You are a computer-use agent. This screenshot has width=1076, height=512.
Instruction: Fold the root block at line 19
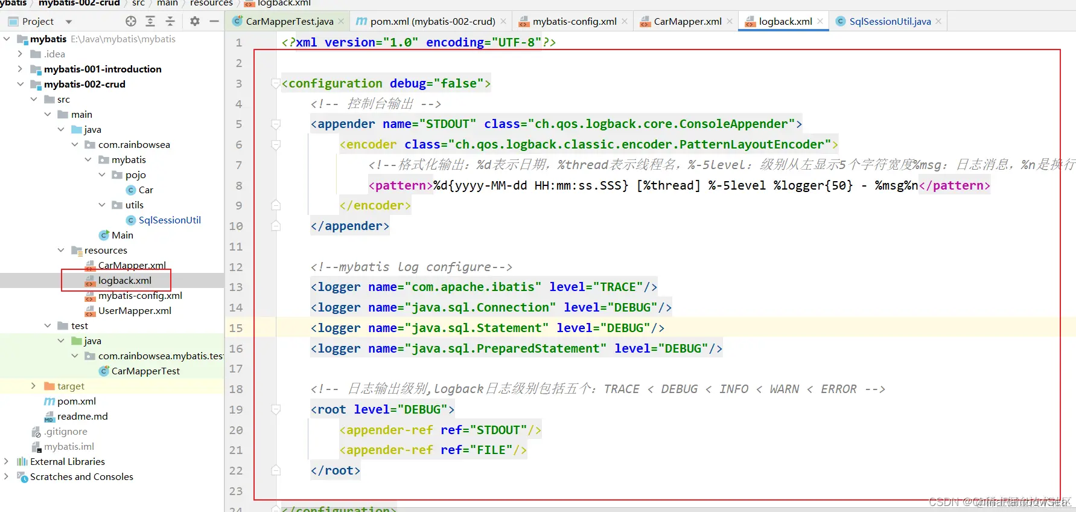[276, 410]
